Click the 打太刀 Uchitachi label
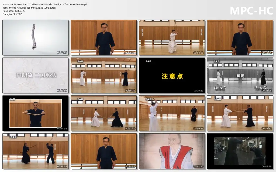Viewport: 276px width, 172px height. 220,88
